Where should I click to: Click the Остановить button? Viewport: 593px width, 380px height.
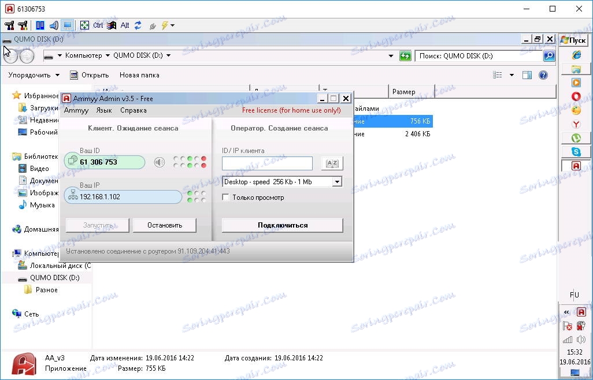(x=165, y=225)
